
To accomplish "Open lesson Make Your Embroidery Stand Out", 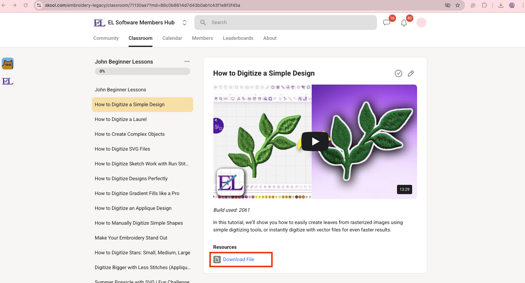I will (143, 238).
